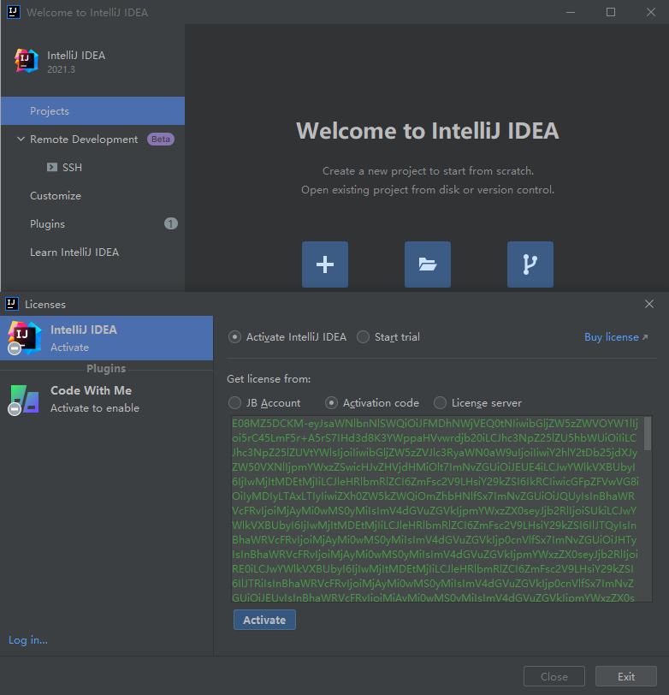This screenshot has width=669, height=695.
Task: Choose Activation code as license source
Action: (331, 402)
